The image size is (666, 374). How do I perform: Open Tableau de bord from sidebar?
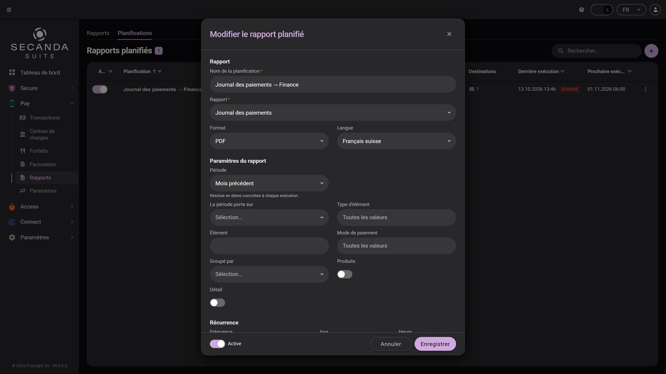40,72
